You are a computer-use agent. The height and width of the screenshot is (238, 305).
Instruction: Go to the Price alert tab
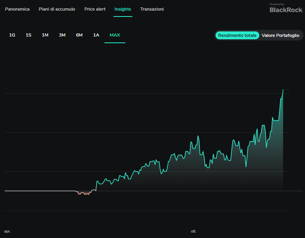tap(95, 9)
